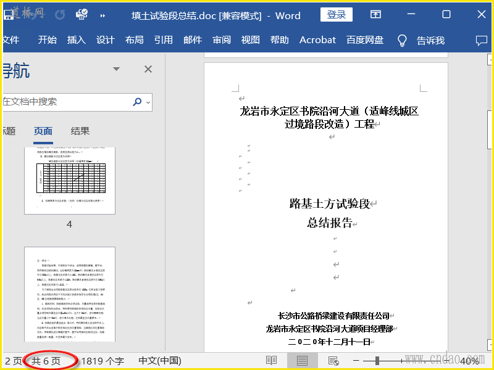Click the document vertical scrollbar thumb
This screenshot has height=370, width=494.
[491, 129]
